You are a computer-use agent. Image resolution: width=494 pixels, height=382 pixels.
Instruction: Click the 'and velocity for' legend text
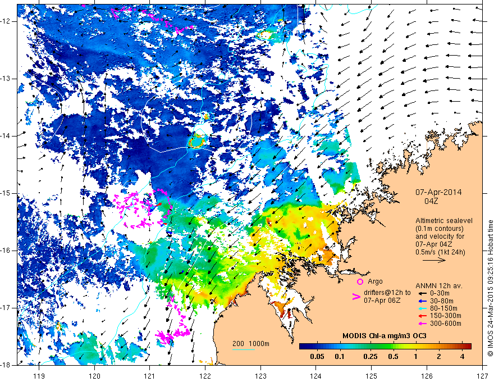pos(440,236)
